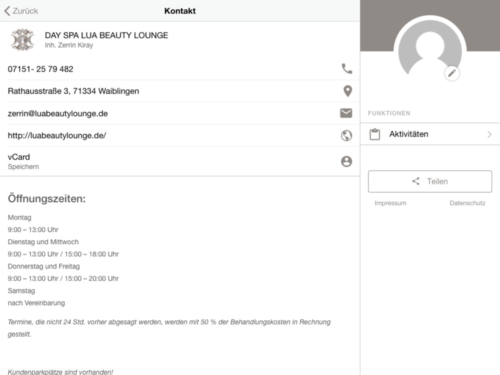The width and height of the screenshot is (500, 375).
Task: Tap the phone call icon
Action: pos(346,68)
